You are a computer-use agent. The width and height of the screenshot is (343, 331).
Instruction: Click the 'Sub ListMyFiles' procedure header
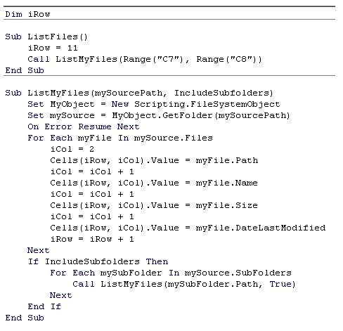coord(139,93)
